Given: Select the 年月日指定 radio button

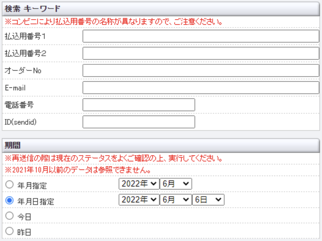Looking at the screenshot, I should coord(9,200).
